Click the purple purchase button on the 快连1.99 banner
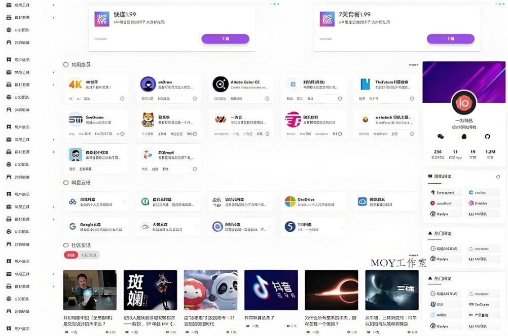The image size is (508, 336). tap(225, 38)
